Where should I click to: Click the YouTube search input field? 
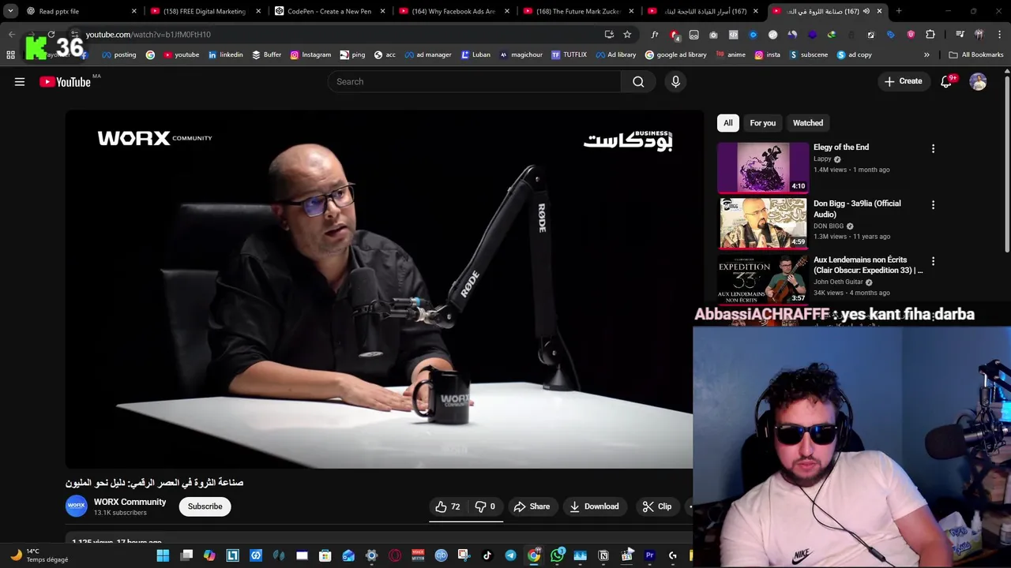click(474, 82)
